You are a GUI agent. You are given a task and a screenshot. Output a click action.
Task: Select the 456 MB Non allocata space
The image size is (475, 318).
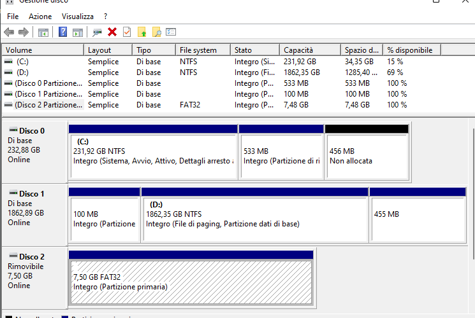pyautogui.click(x=367, y=152)
